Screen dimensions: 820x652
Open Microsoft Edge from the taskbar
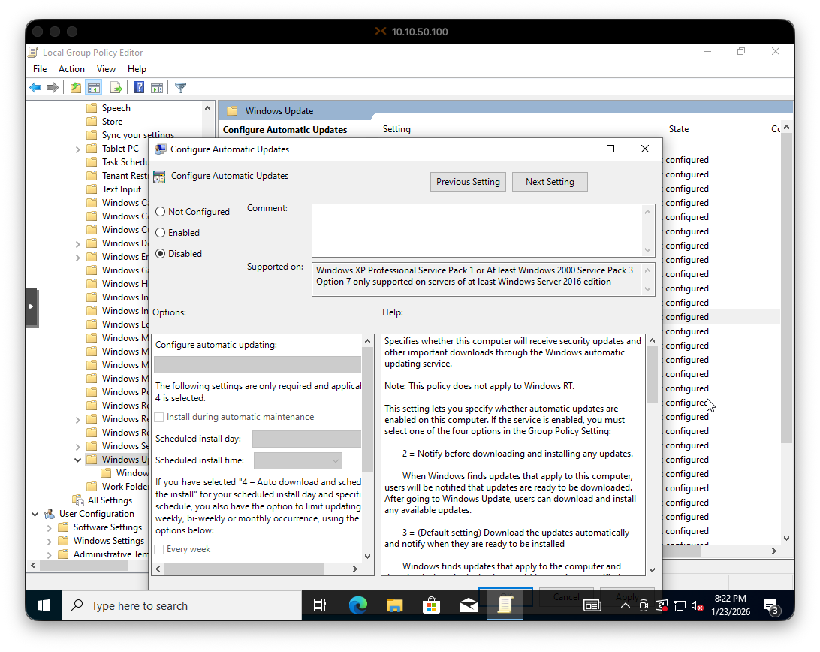[x=358, y=605]
